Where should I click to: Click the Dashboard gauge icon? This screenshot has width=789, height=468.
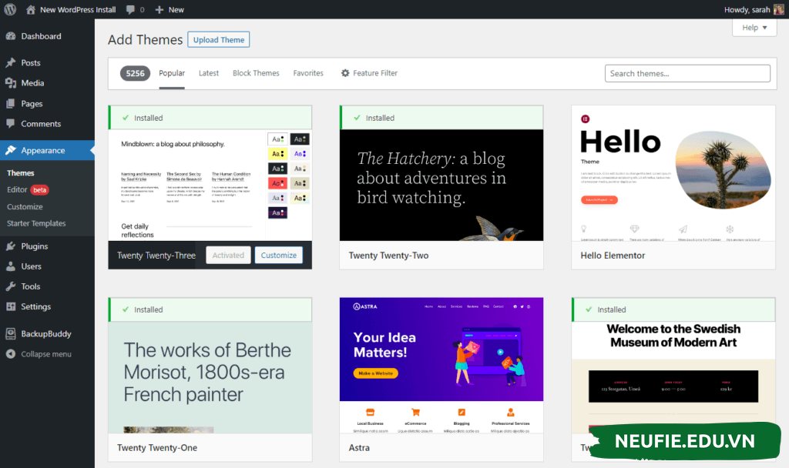(x=11, y=36)
